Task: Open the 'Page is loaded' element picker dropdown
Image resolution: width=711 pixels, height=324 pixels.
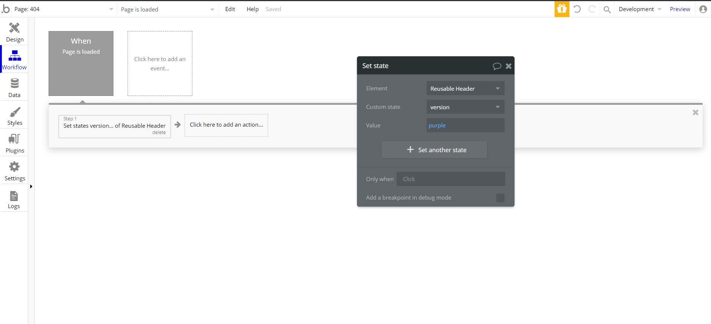Action: 168,9
